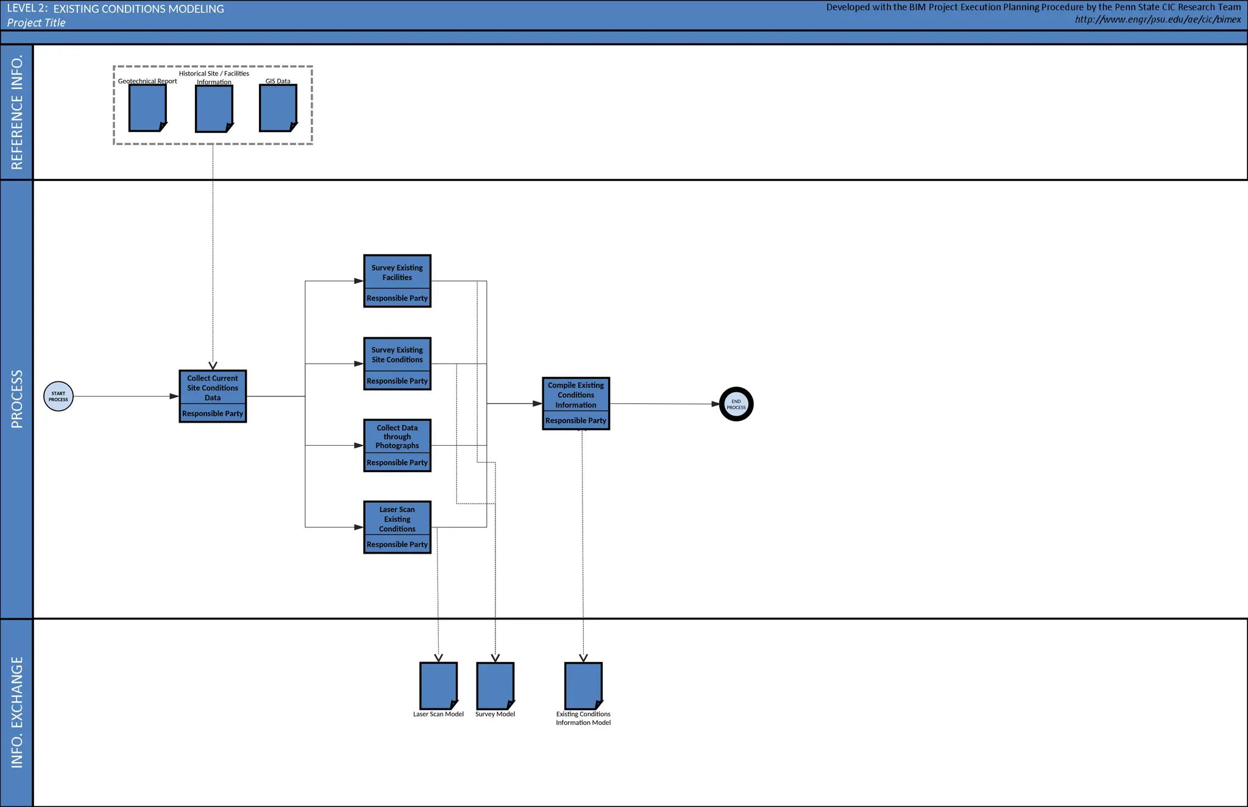Image resolution: width=1248 pixels, height=807 pixels.
Task: Click the Compile Existing Conditions Information box
Action: [576, 395]
